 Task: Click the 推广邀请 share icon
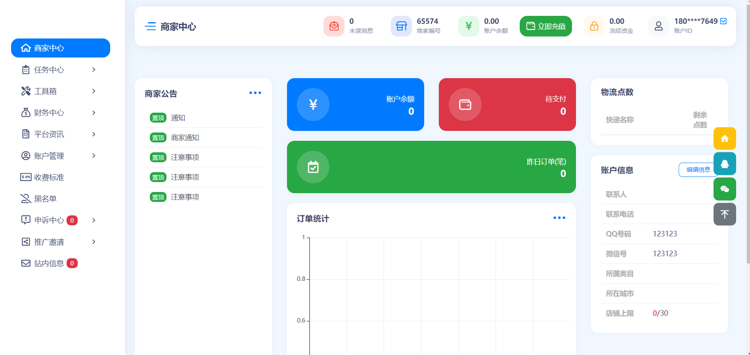(x=26, y=242)
